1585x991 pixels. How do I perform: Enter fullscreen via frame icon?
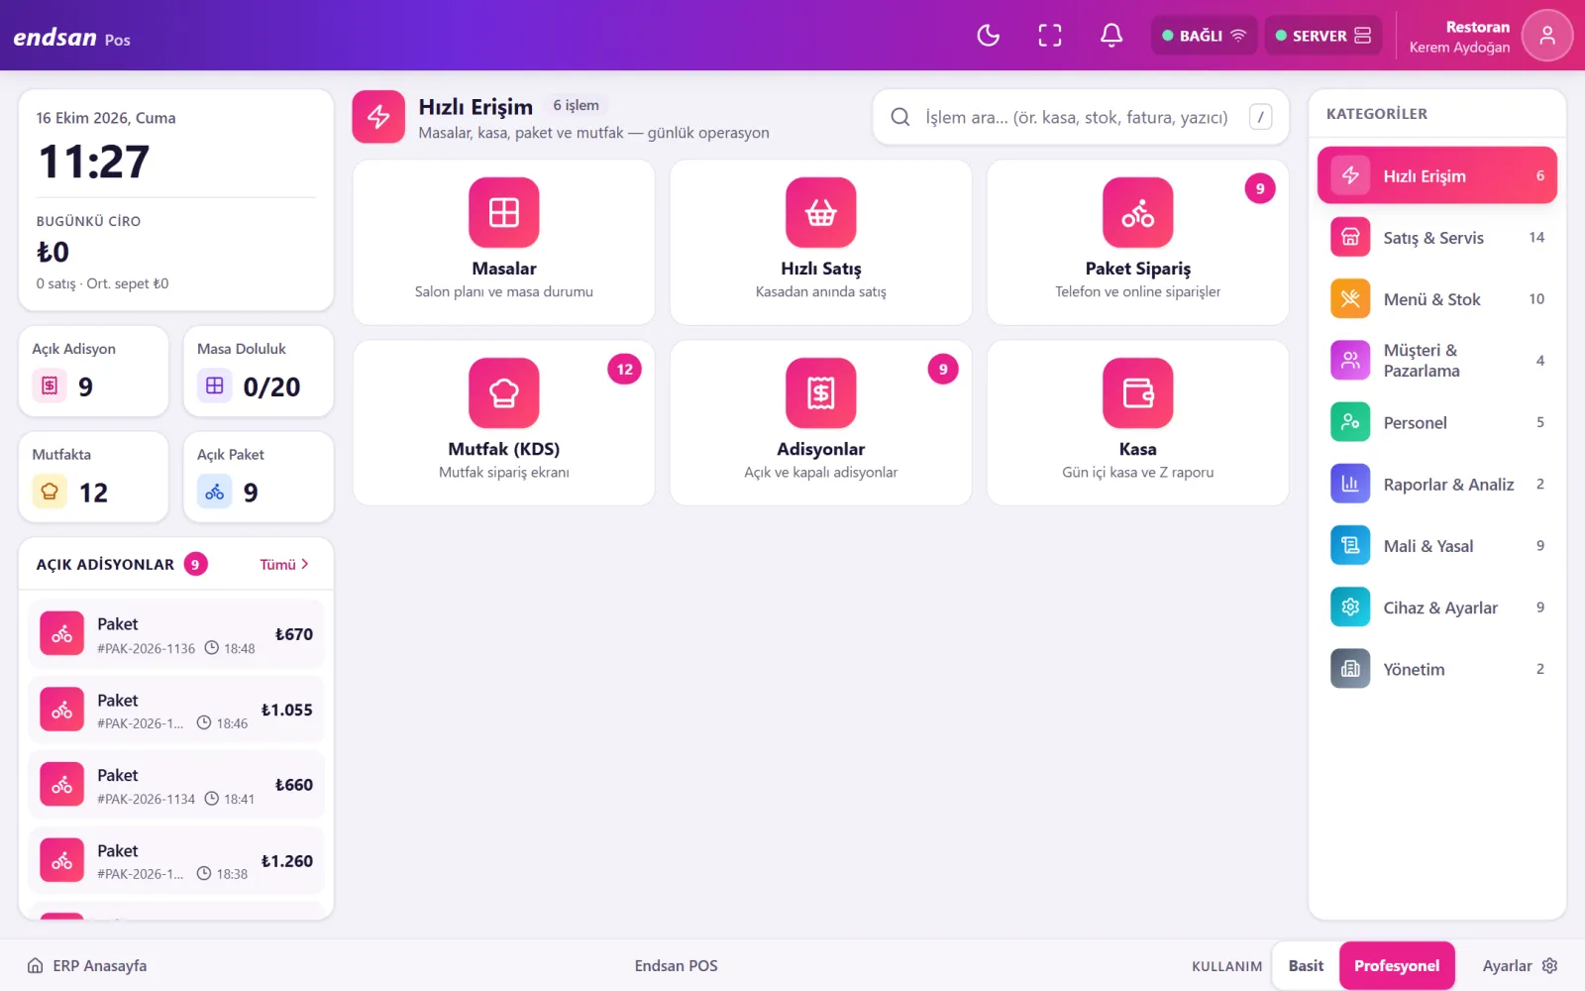(x=1049, y=36)
